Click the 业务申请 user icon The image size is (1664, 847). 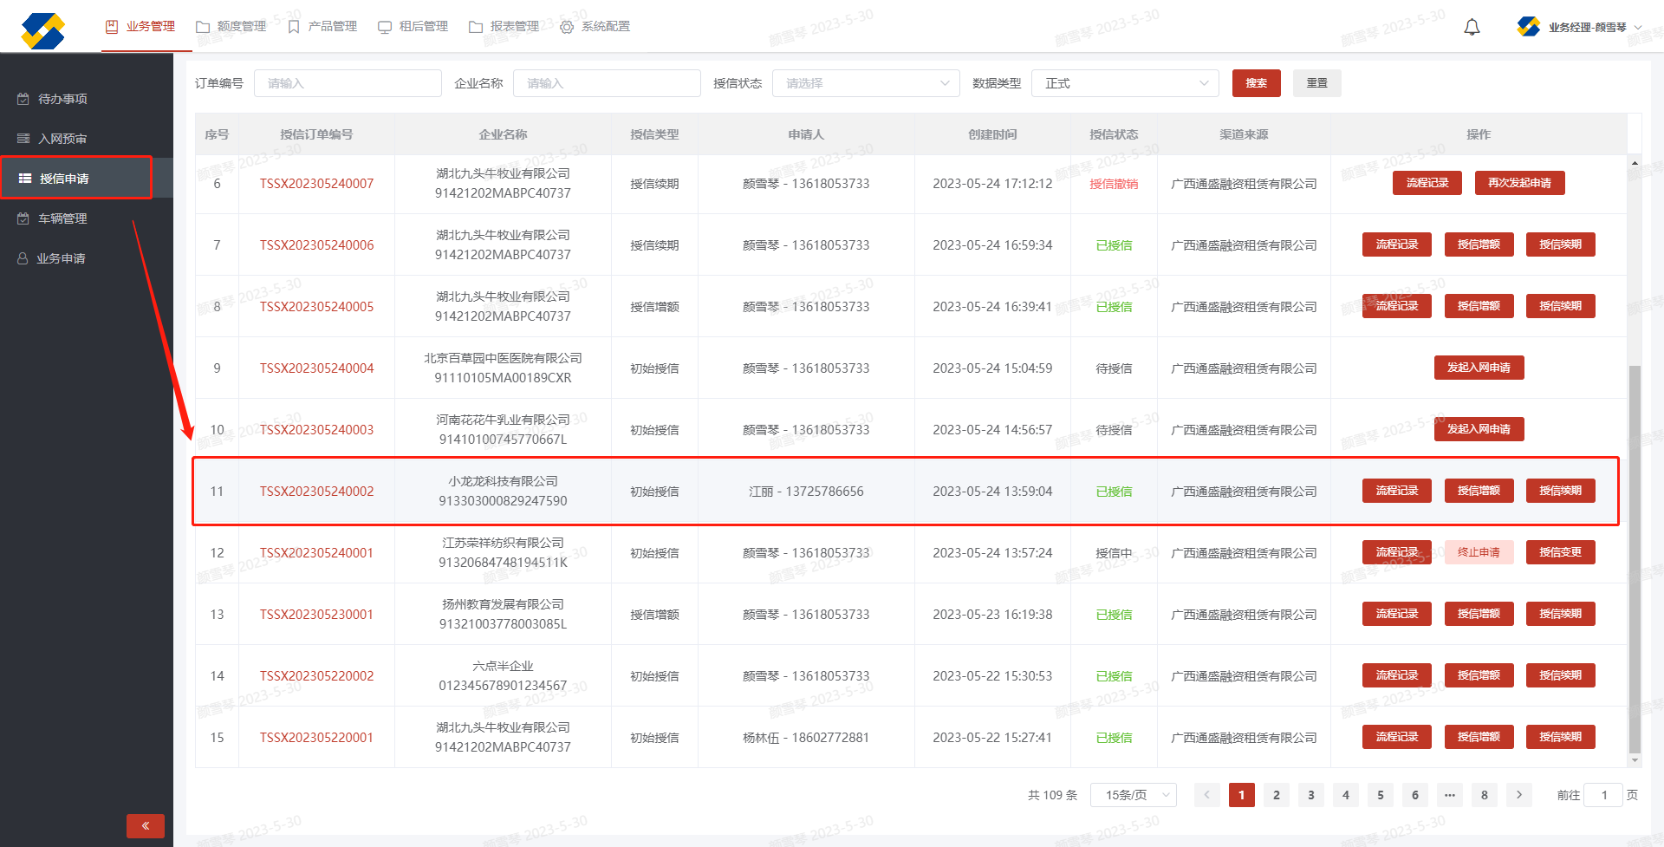[x=23, y=258]
